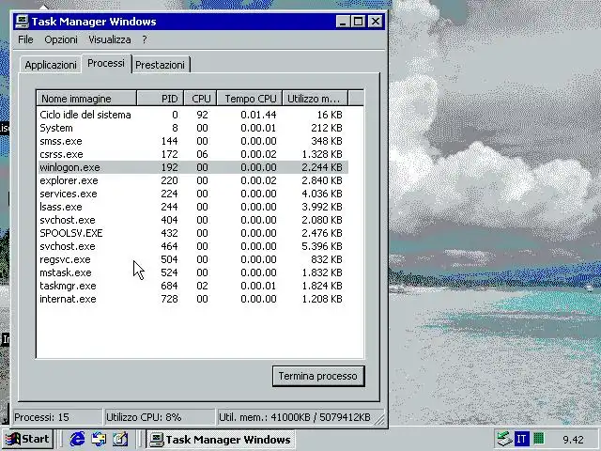Select the lsass.exe process
This screenshot has width=601, height=451.
tap(193, 207)
